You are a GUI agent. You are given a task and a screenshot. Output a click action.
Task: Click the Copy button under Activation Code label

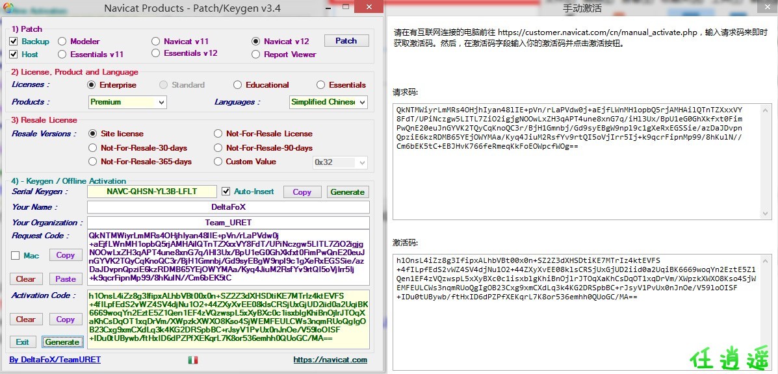[x=66, y=319]
